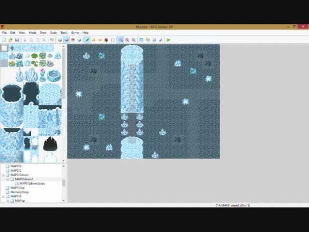The image size is (309, 232).
Task: Collapse the MAP012down tree node
Action: pos(3,175)
